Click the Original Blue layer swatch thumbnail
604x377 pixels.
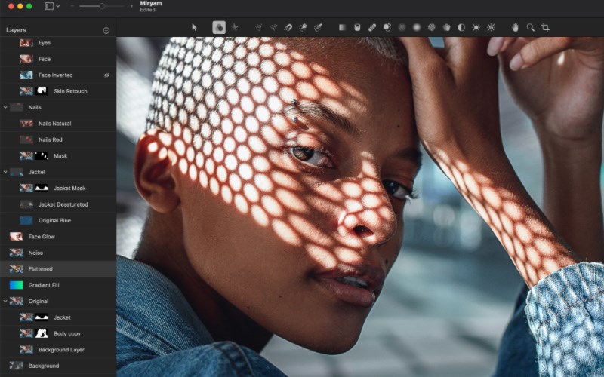click(26, 220)
